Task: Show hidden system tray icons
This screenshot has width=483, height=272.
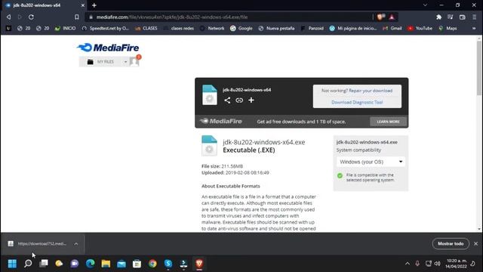Action: [408, 264]
